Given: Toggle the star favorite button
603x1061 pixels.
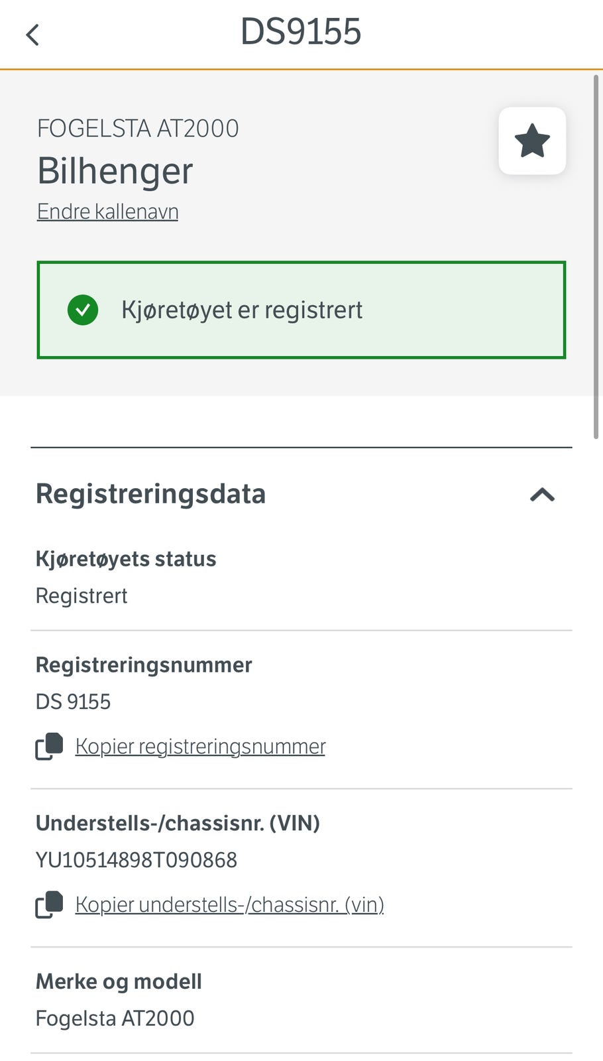Looking at the screenshot, I should click(532, 141).
